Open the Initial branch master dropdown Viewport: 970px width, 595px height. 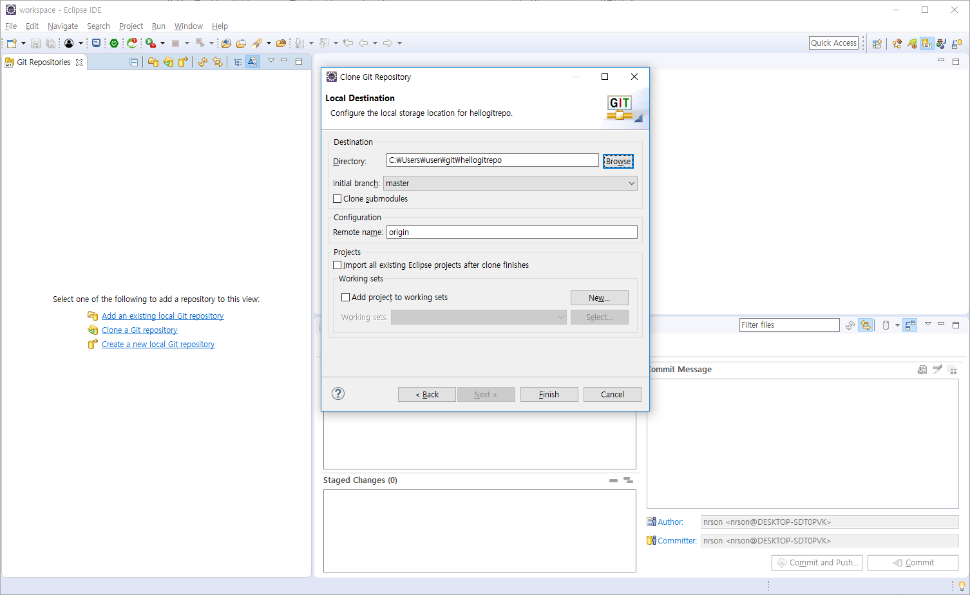tap(510, 184)
